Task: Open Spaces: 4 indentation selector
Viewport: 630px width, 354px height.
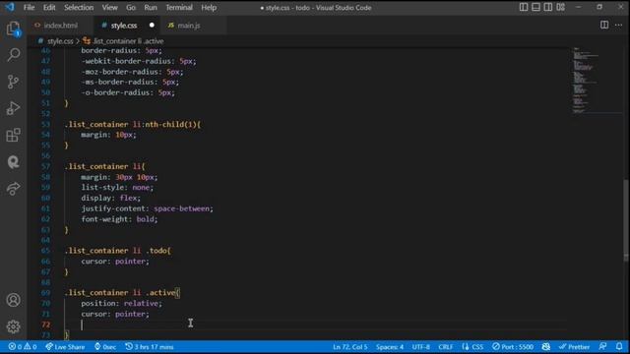Action: (x=390, y=347)
